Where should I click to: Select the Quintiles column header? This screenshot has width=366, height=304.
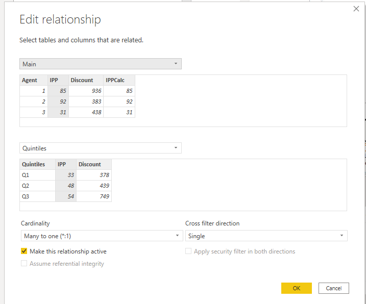click(37, 164)
